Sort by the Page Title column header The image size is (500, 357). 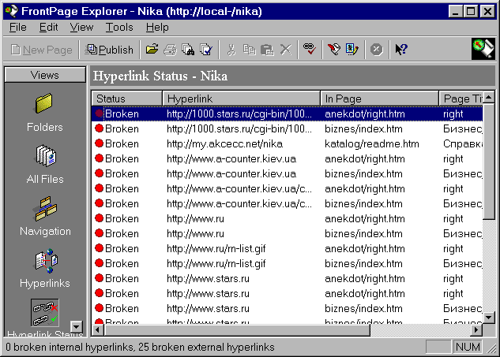click(461, 99)
